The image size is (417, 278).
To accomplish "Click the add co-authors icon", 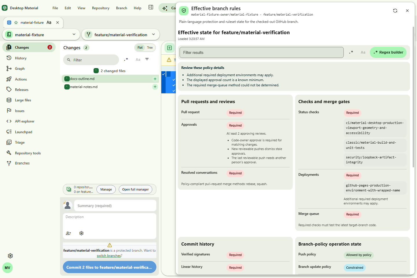I will point(69,233).
